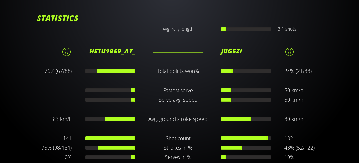Viewport: 359px width, 163px height.
Task: Click the STATISTICS section heading
Action: click(58, 18)
